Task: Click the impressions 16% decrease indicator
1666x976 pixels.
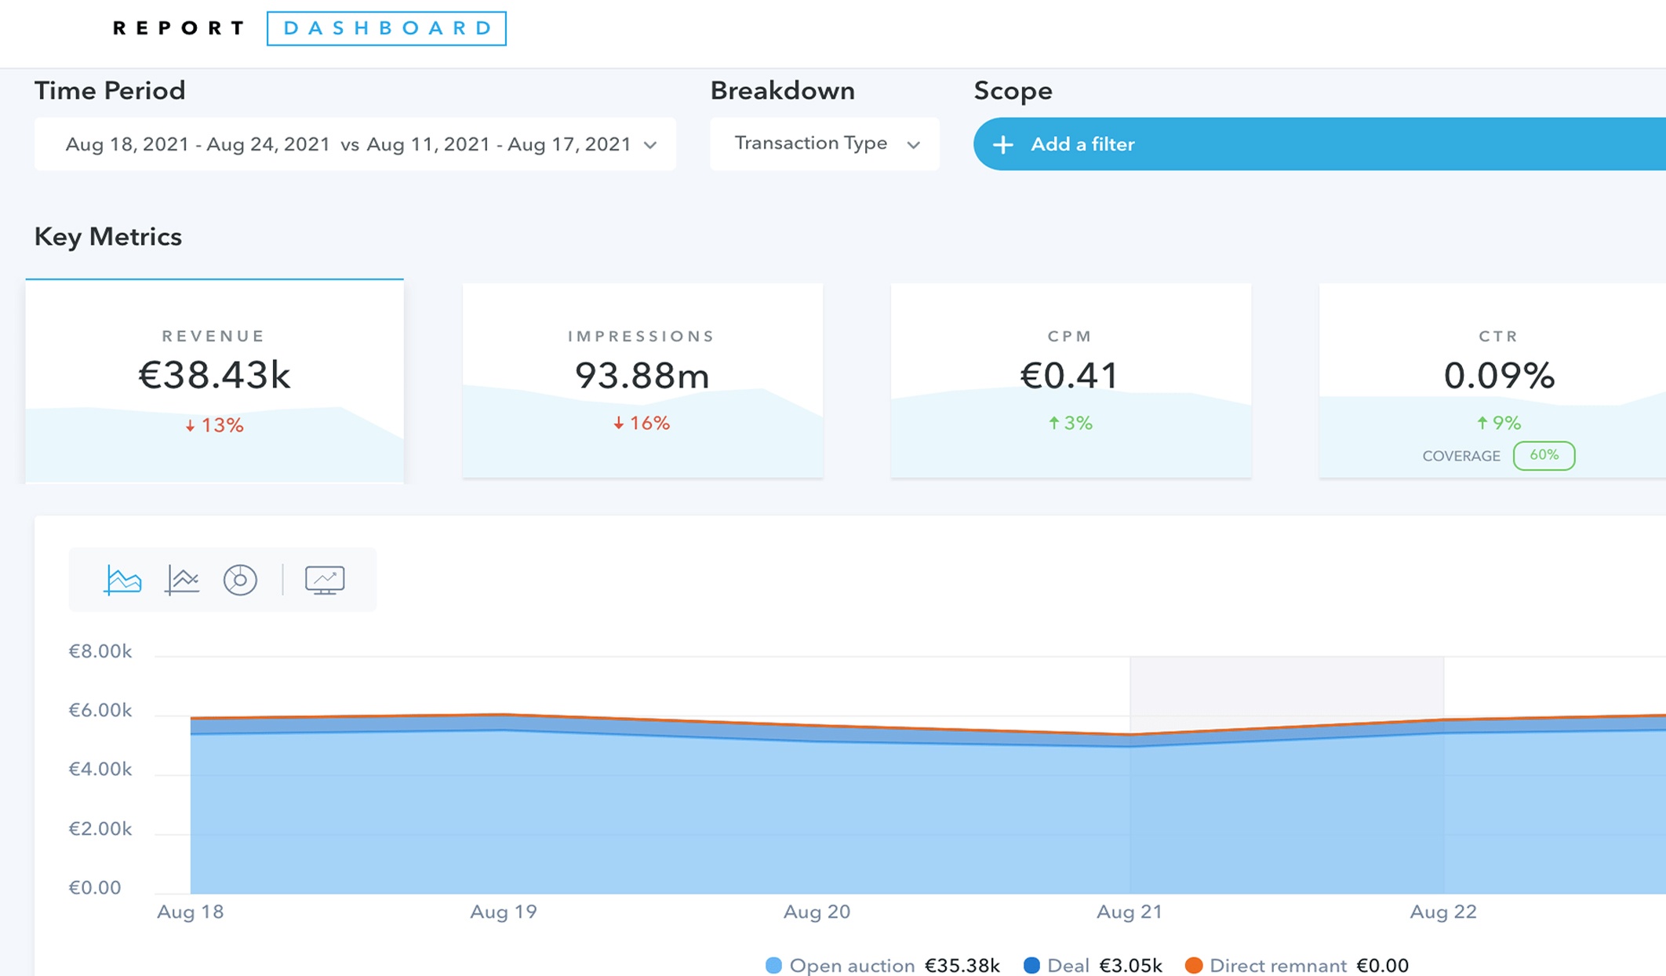Action: [642, 424]
